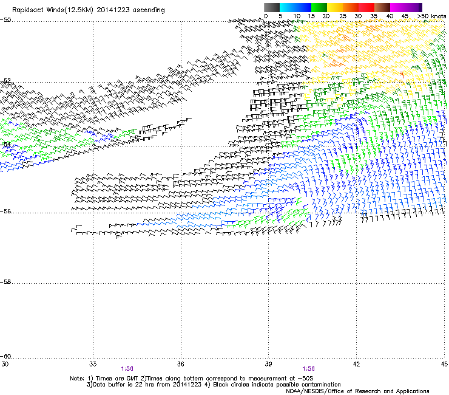449x395 pixels.
Task: Click the gray 0-5 knots color swatch
Action: coord(272,7)
